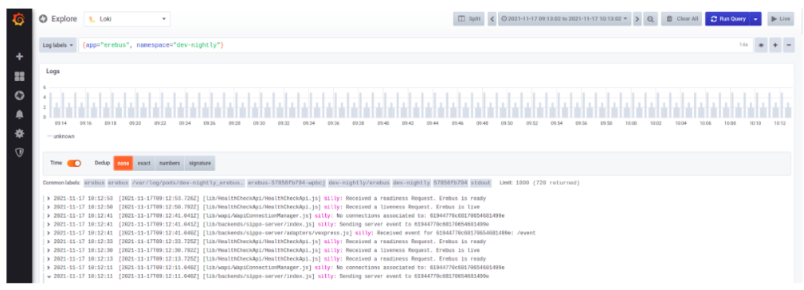Expand the 10:12:33 readiness log line
Image resolution: width=804 pixels, height=290 pixels.
pyautogui.click(x=49, y=242)
